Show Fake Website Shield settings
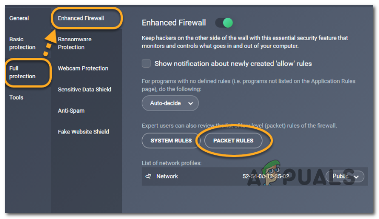Screen dimensions: 379x219 click(x=83, y=132)
